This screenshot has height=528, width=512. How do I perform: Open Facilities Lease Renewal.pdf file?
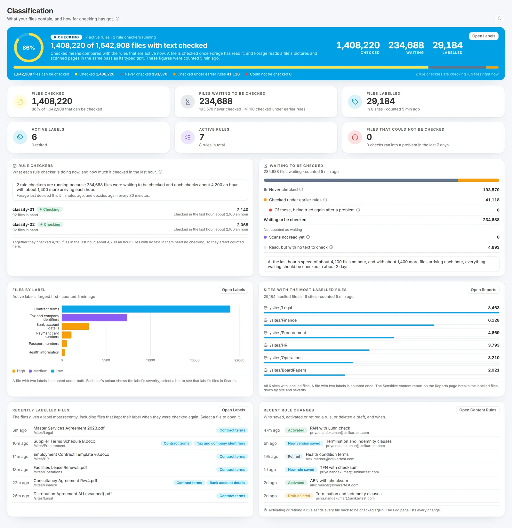(60, 467)
